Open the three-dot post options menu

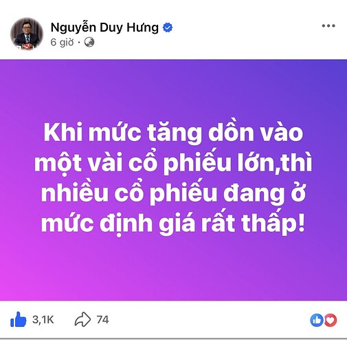click(x=328, y=26)
